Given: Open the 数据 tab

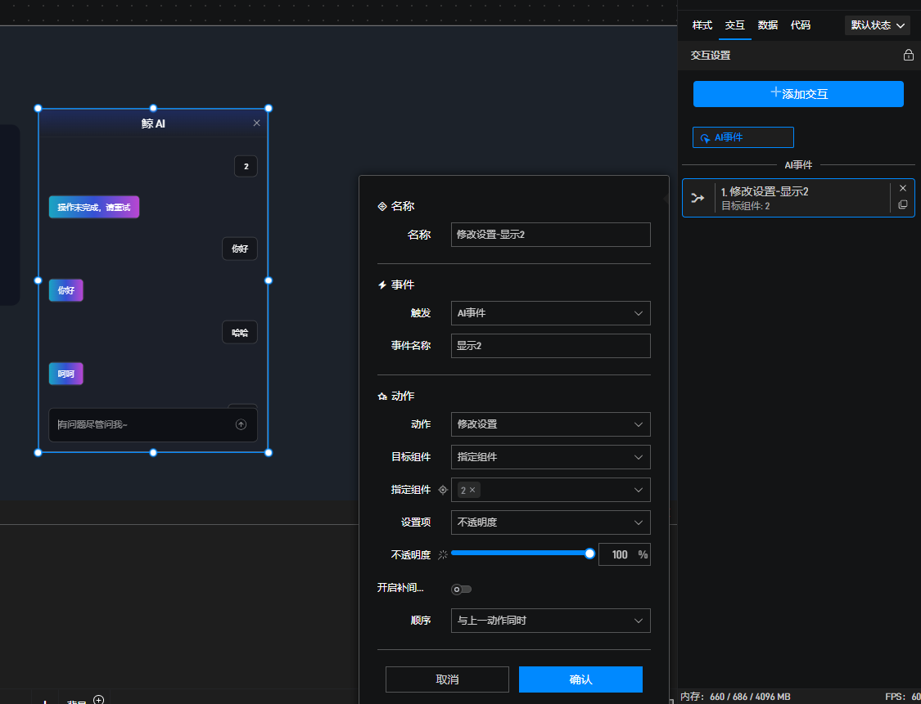Looking at the screenshot, I should click(x=767, y=25).
